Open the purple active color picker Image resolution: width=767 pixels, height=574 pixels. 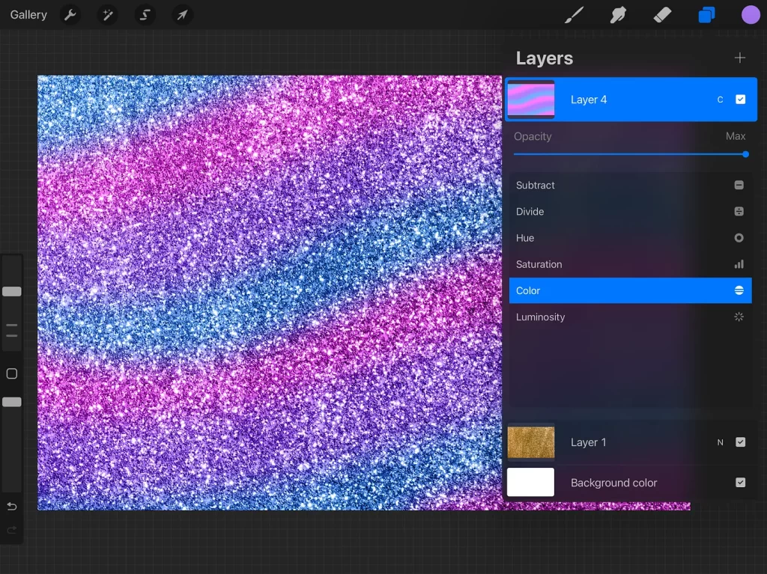[x=751, y=15]
